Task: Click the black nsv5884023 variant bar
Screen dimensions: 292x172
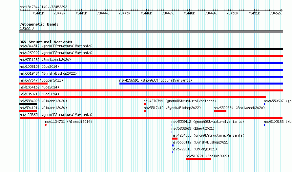Action: coord(28,104)
